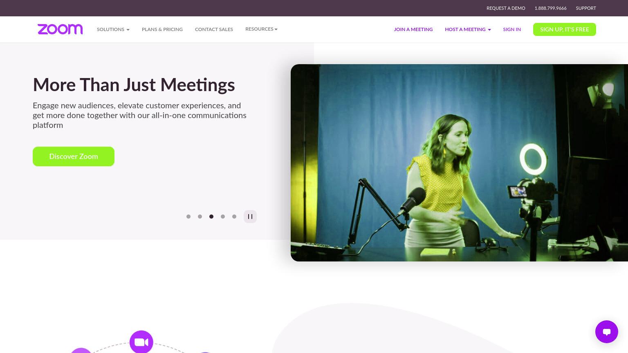Click the Sign In link
The image size is (628, 353).
coord(512,29)
